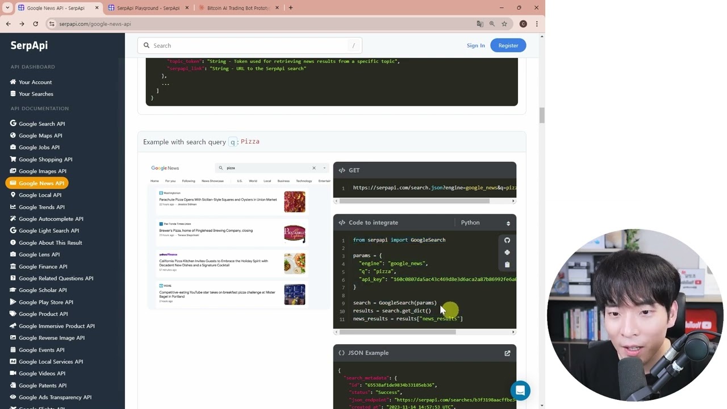Screen dimensions: 727x409
Task: Click the code icon beside Code to integrate
Action: [342, 223]
